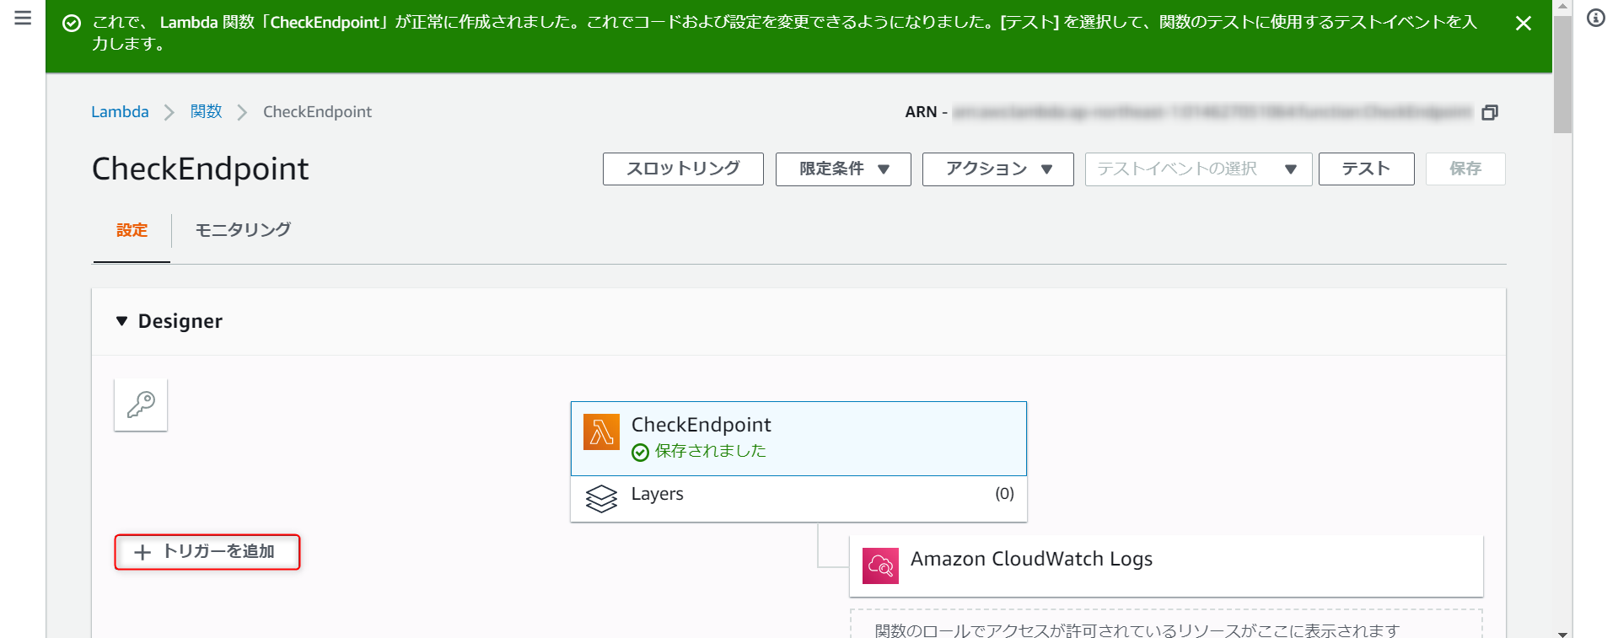Click the CheckEndpoint page heading

point(200,169)
